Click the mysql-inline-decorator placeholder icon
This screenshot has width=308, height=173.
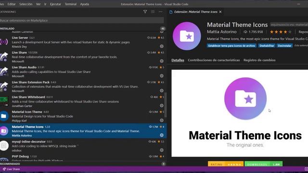[4, 146]
